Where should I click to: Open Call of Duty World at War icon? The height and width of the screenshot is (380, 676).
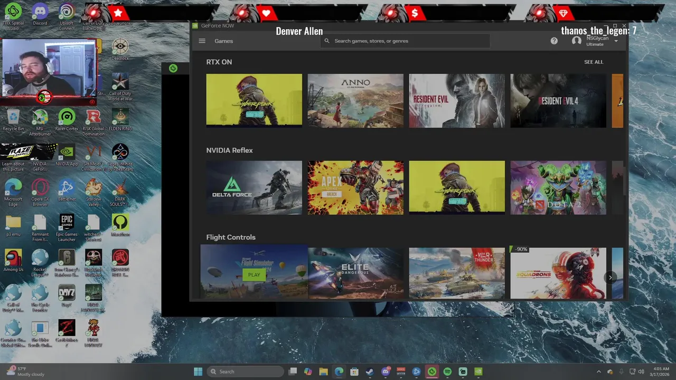point(120,87)
